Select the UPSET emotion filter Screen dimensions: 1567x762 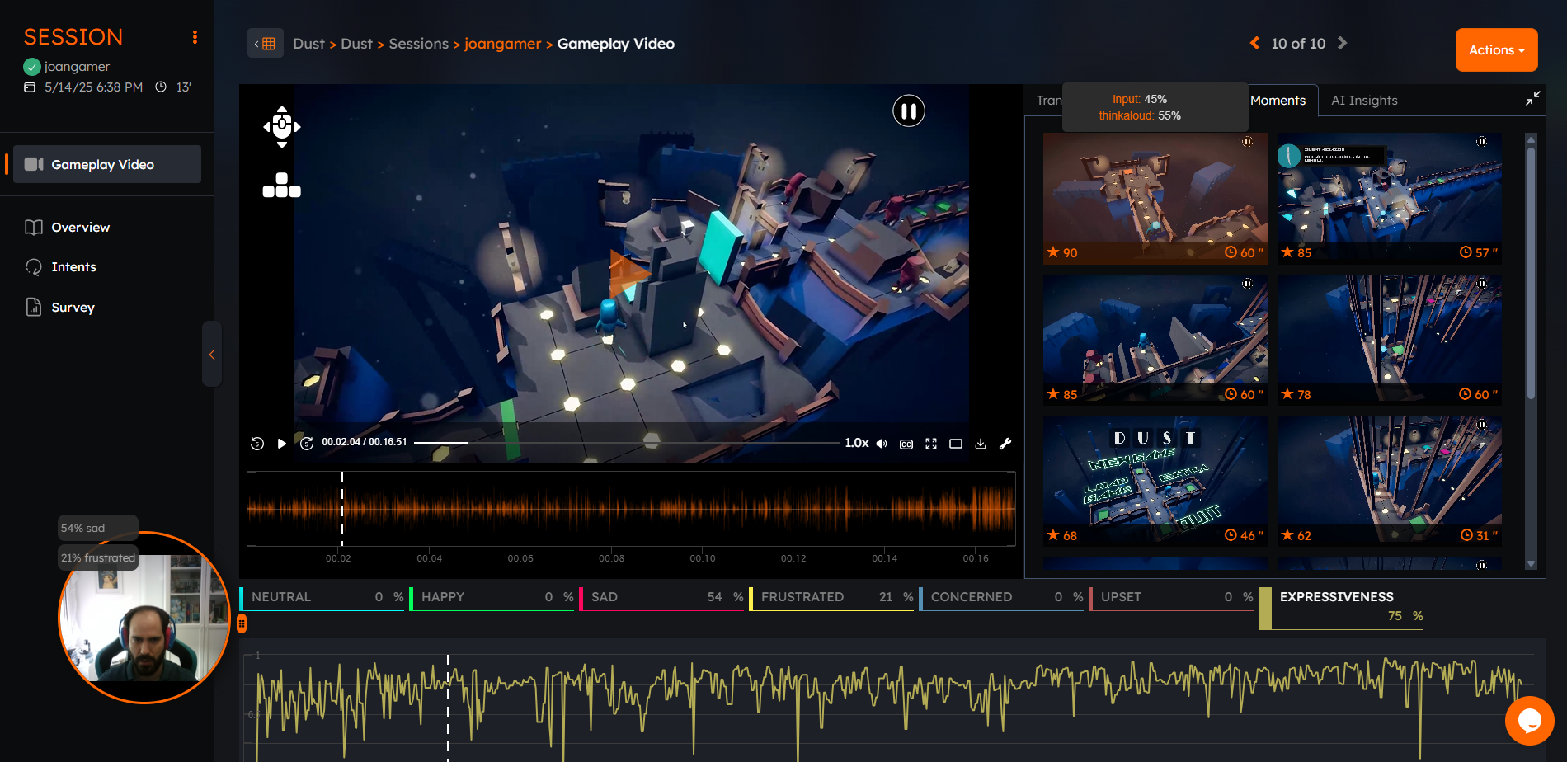click(1173, 598)
